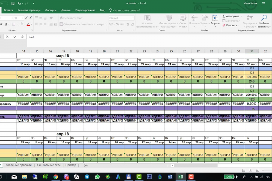
Task: Open the Формулы ribbon tab
Action: [51, 10]
